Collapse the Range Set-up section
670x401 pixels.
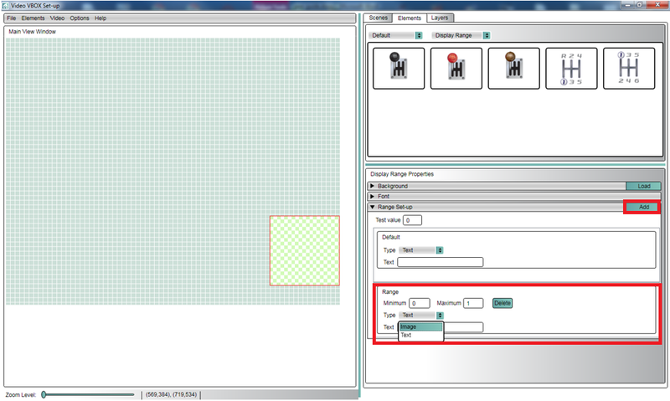374,207
